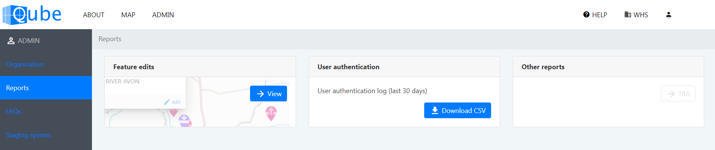715x150 pixels.
Task: Click the Qube logo
Action: pos(32,15)
